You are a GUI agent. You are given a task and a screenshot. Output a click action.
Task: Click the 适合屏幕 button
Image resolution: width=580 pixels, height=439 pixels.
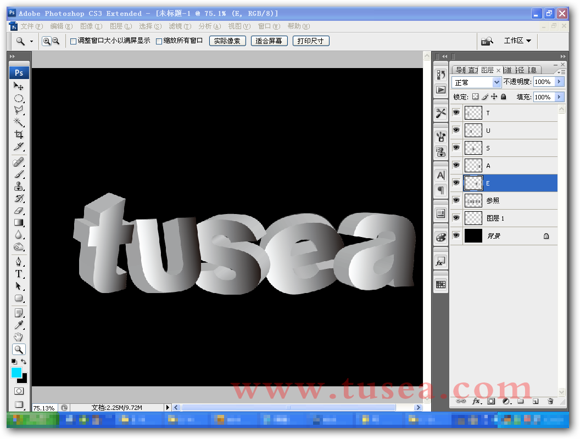coord(269,41)
